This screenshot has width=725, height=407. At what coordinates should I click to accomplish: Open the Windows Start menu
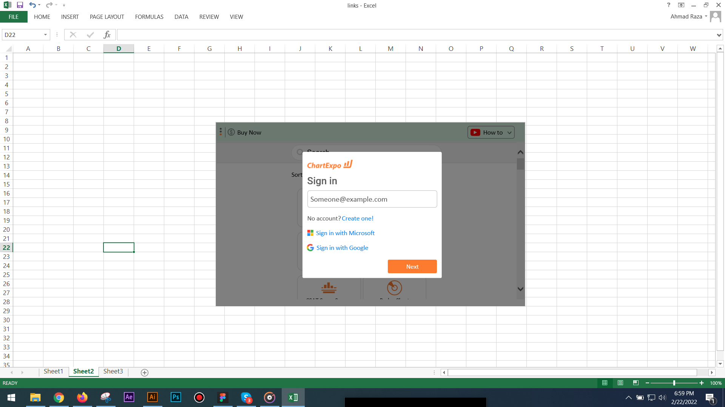coord(11,398)
